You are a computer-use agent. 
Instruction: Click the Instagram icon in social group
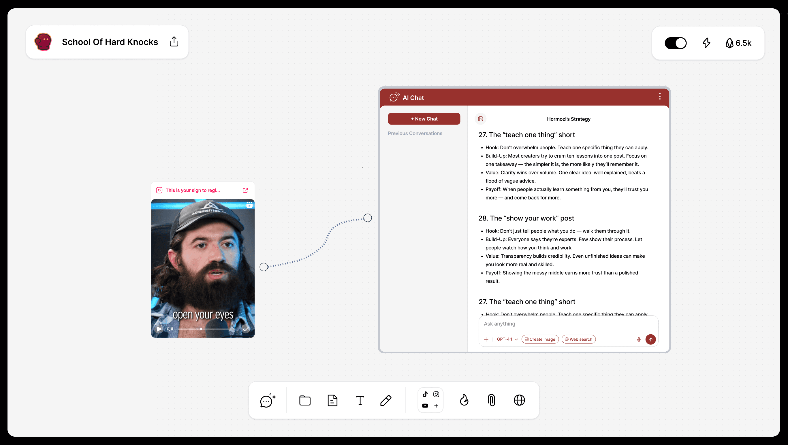[x=436, y=394]
